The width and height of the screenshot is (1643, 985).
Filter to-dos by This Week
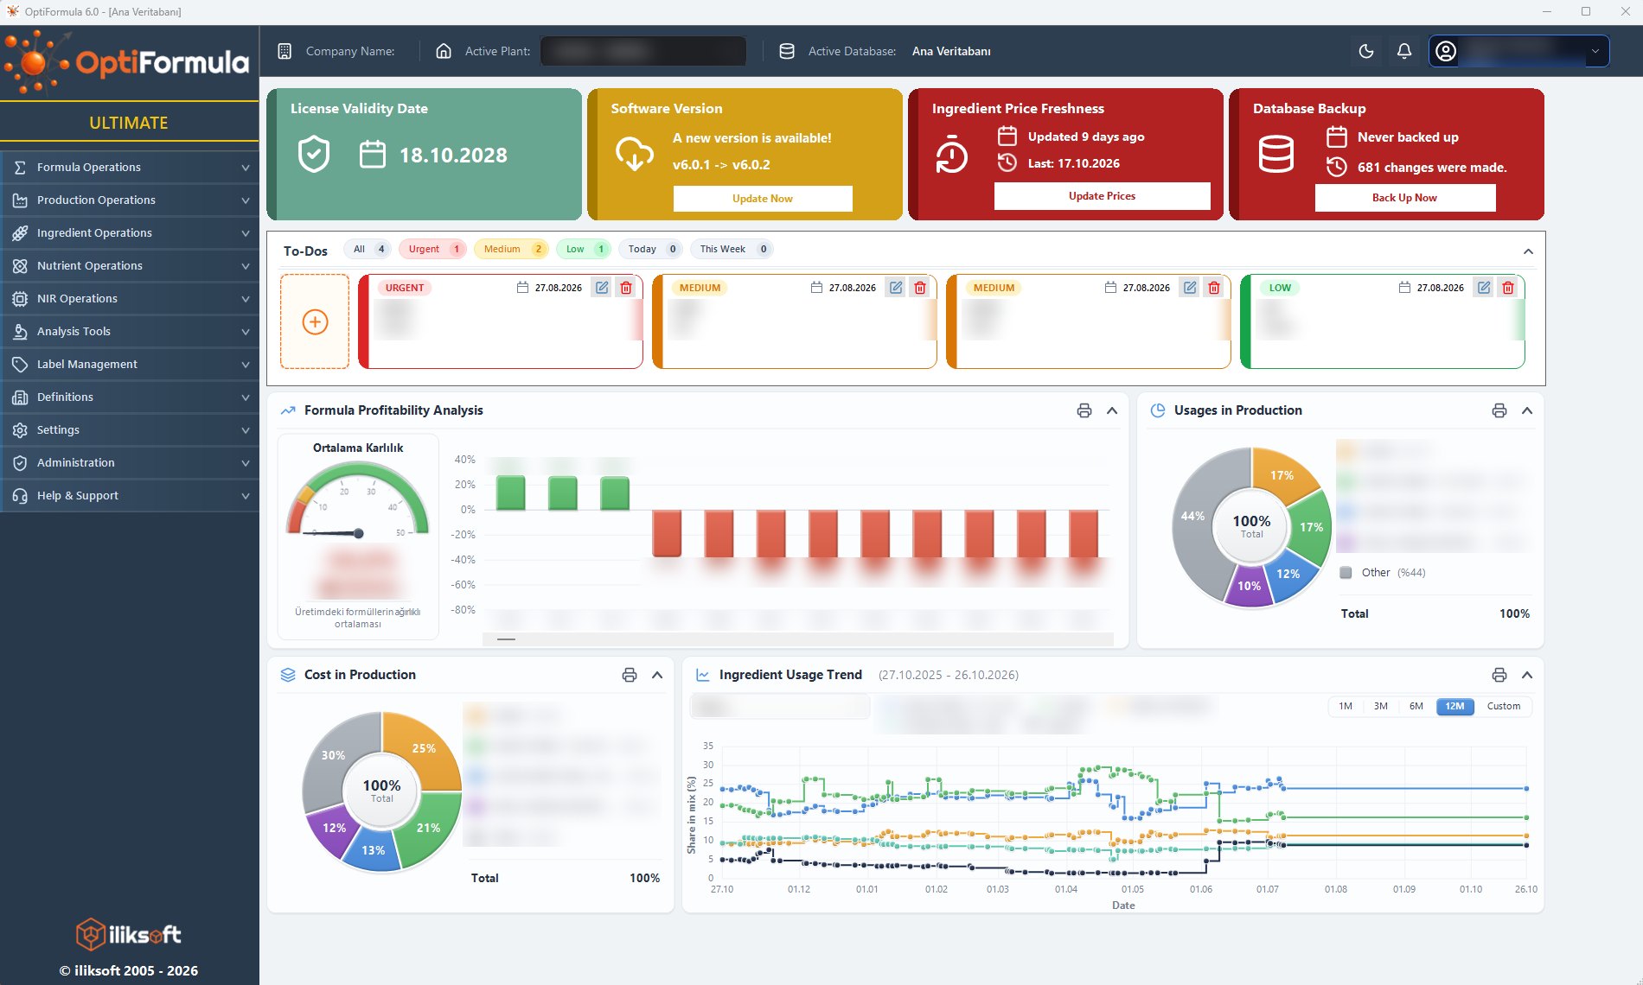[x=732, y=249]
